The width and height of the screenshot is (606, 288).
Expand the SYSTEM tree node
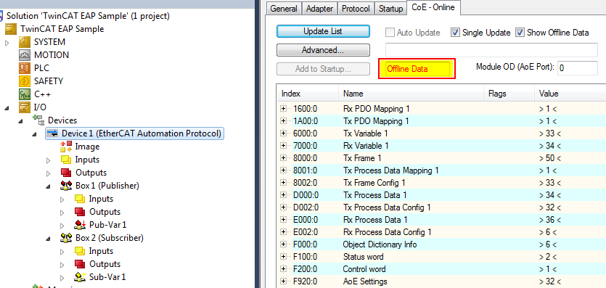coord(7,42)
